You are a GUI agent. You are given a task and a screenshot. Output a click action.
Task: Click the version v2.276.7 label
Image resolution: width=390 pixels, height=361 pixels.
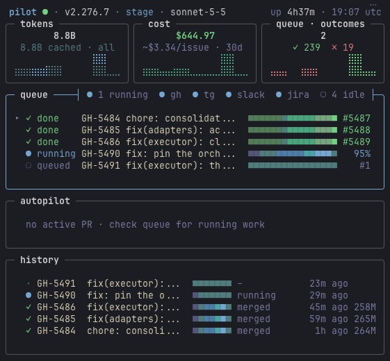(87, 12)
